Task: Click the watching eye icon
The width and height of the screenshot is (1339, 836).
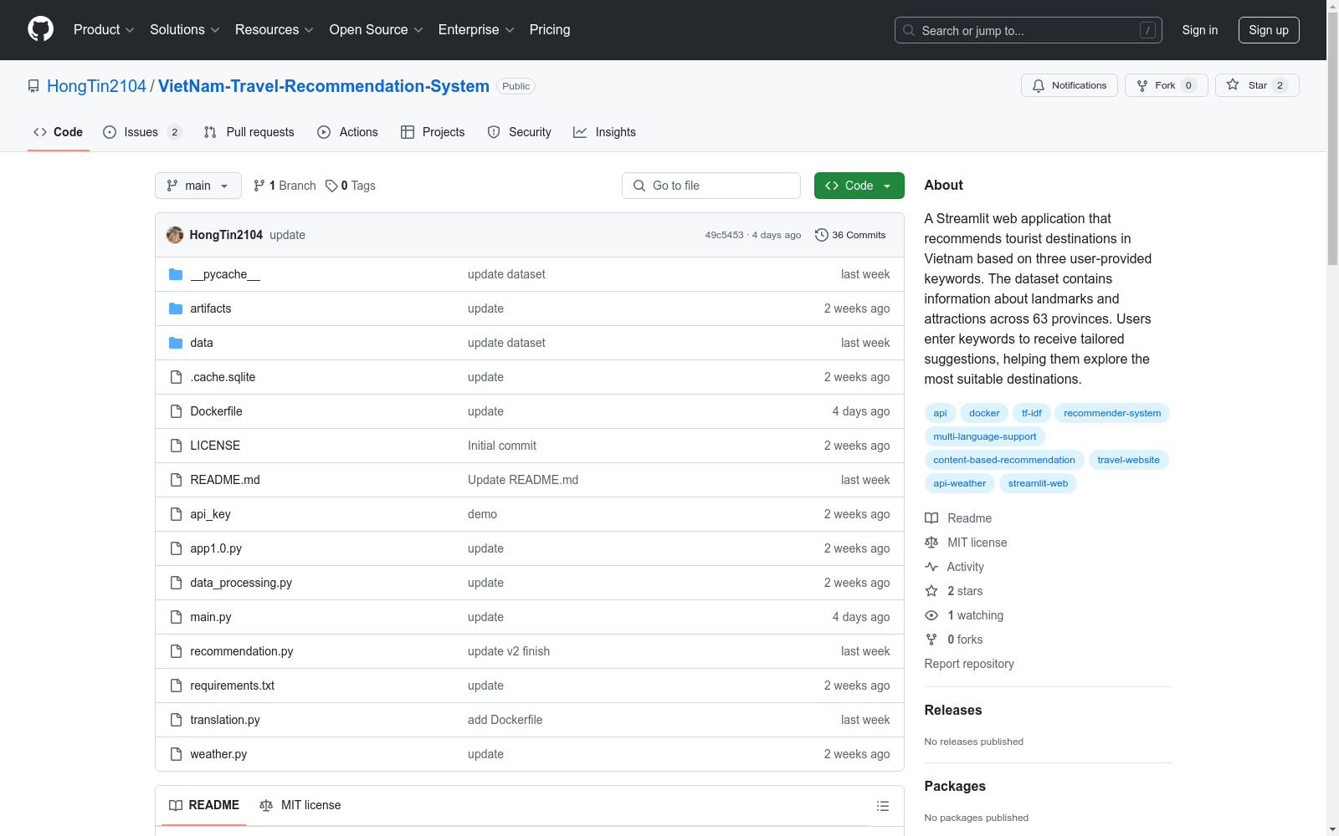Action: (x=931, y=615)
